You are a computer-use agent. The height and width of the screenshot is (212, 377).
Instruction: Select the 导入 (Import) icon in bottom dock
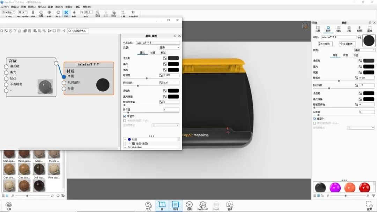[x=148, y=205]
